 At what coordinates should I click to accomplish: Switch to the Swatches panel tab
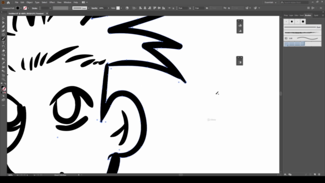pos(302,15)
